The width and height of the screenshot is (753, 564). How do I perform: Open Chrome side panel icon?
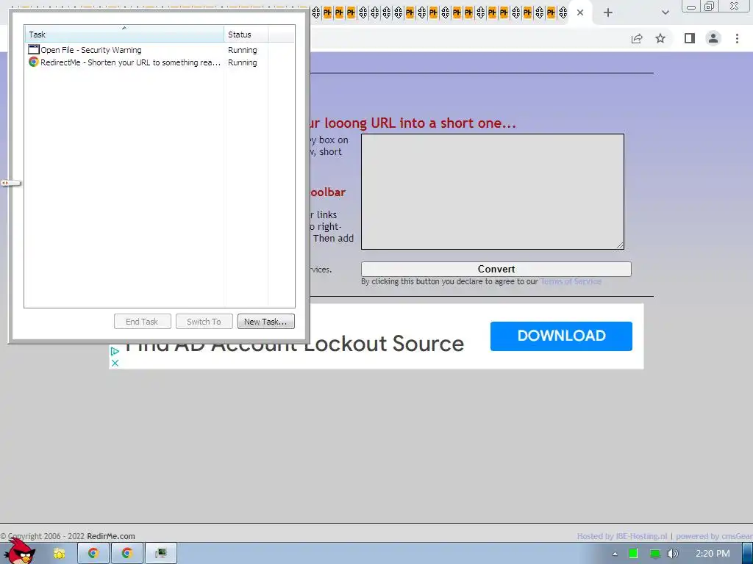[x=690, y=38]
